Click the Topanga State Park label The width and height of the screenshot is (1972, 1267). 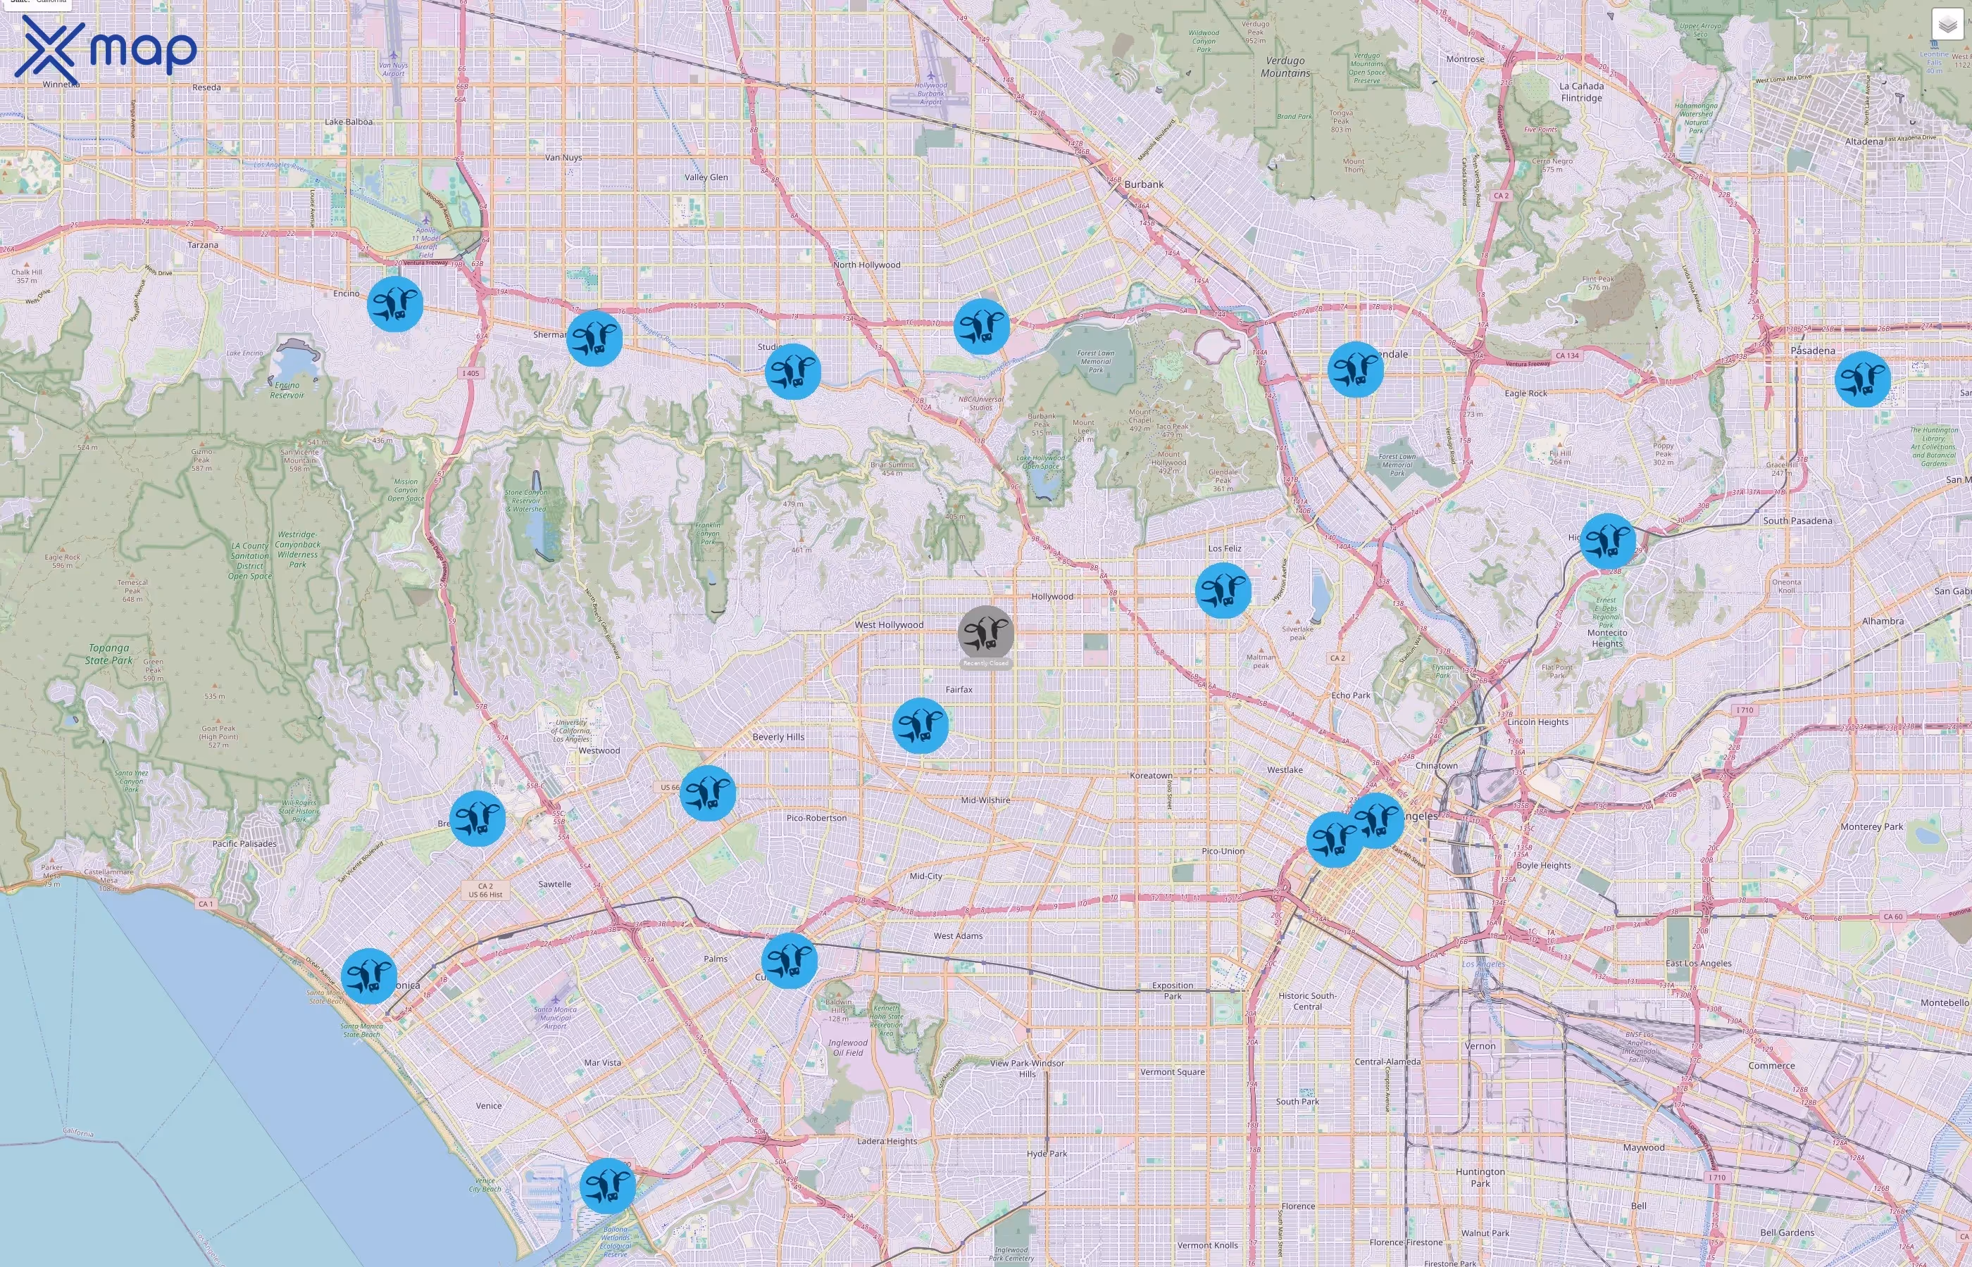(108, 654)
